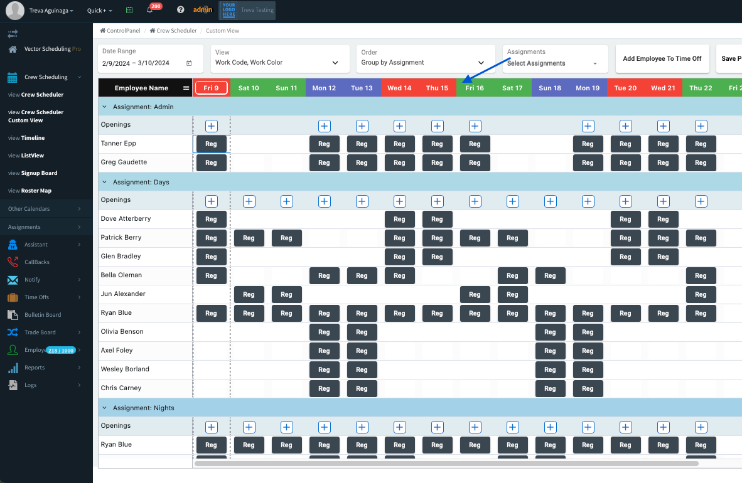Click the user avatar picture
Screen dimensions: 742x483
[x=14, y=11]
